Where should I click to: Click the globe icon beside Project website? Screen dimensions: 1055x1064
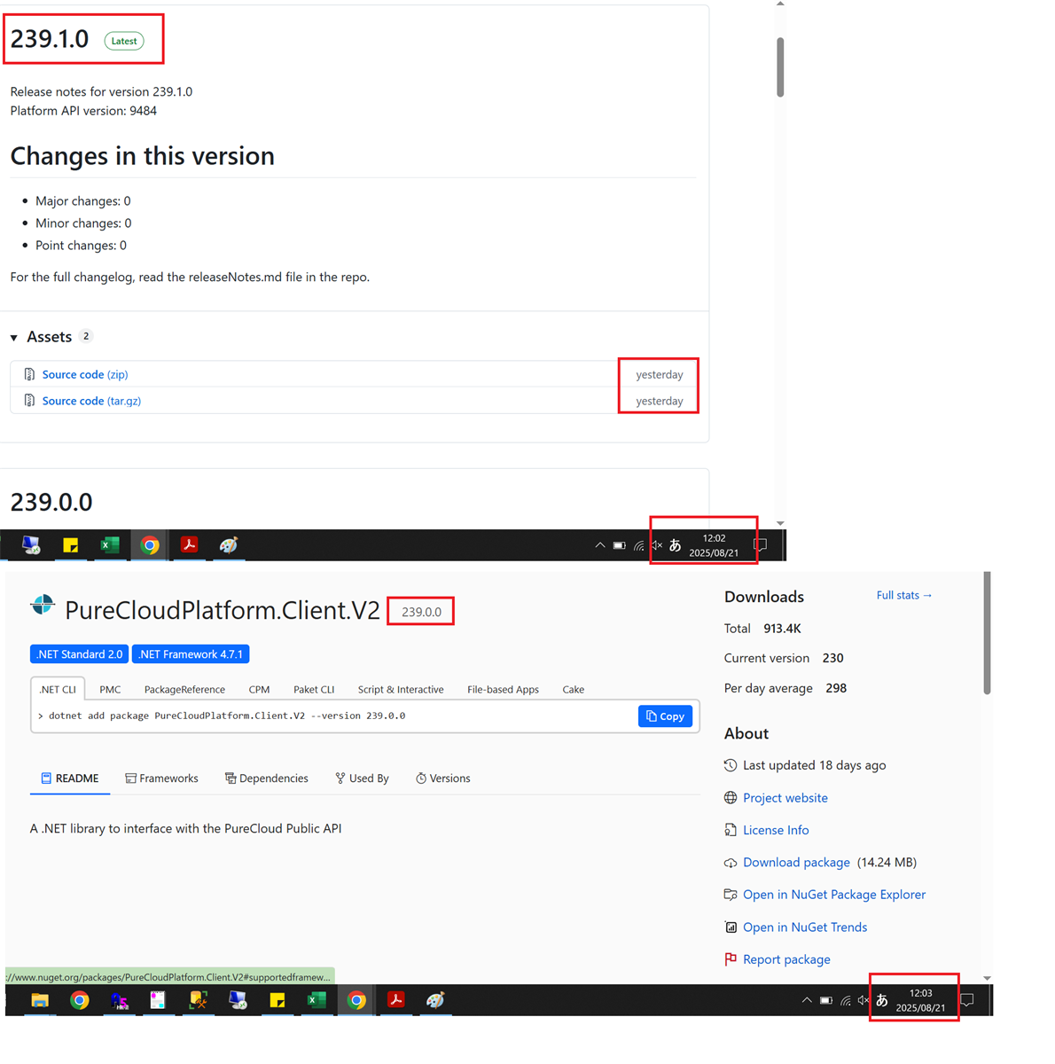[x=731, y=798]
